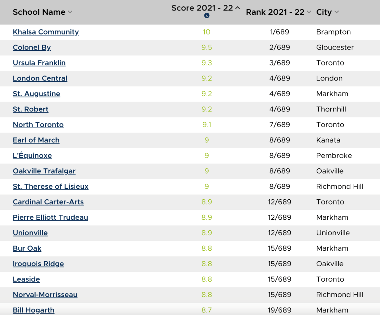This screenshot has height=315, width=380.
Task: Select city London cell
Action: point(329,78)
